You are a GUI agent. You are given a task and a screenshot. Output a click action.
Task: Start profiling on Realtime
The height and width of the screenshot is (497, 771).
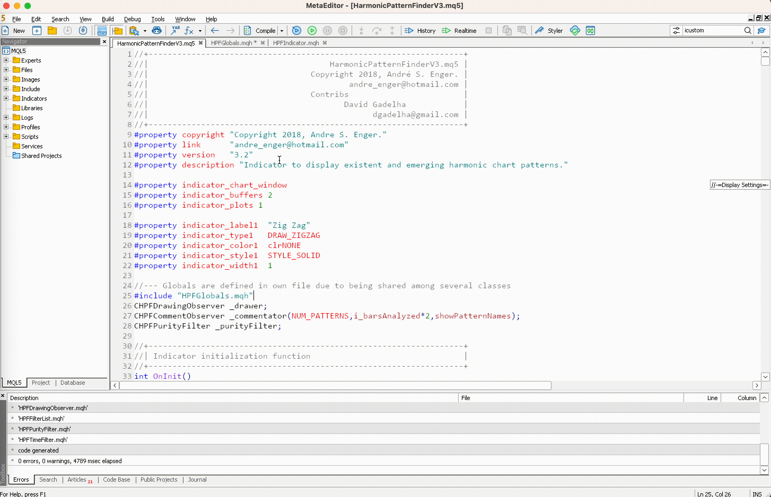(459, 31)
